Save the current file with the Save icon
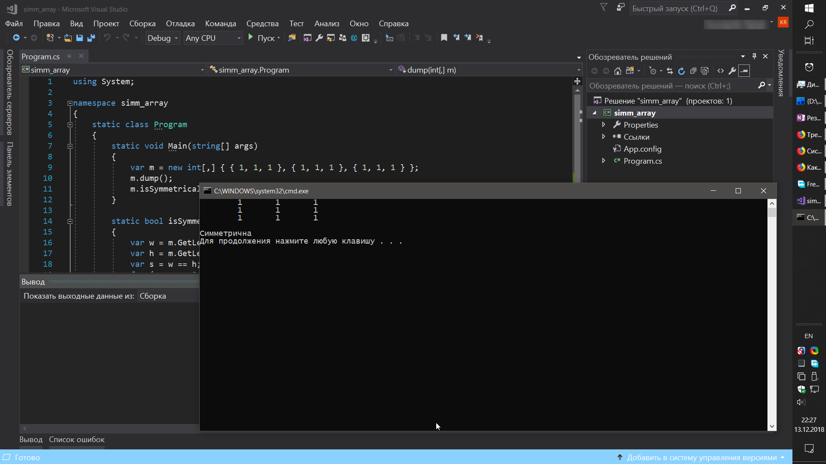The height and width of the screenshot is (464, 826). coord(80,38)
